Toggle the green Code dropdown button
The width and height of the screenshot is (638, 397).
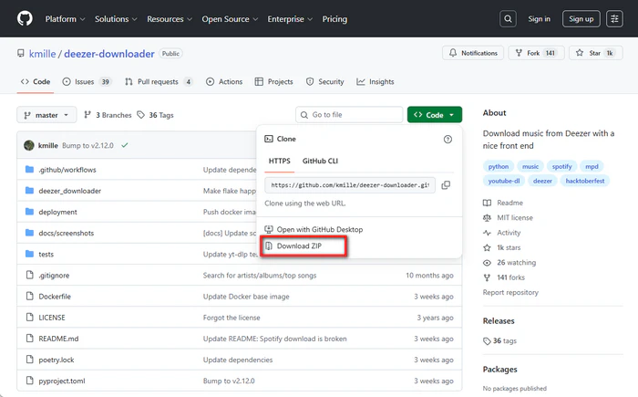point(435,115)
